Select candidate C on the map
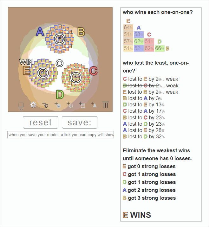This screenshot has width=209, height=227. point(94,71)
